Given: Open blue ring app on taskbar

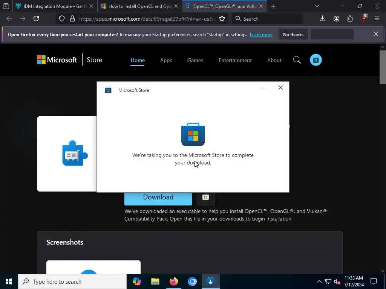Looking at the screenshot, I should tap(192, 281).
